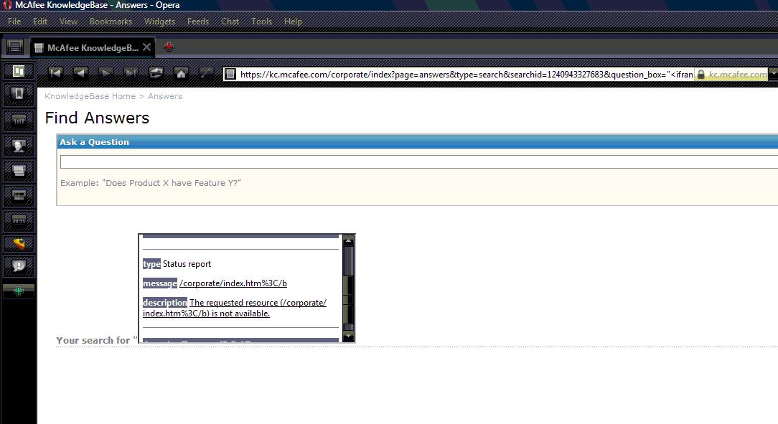Go back one page with the Back arrow

tap(80, 73)
